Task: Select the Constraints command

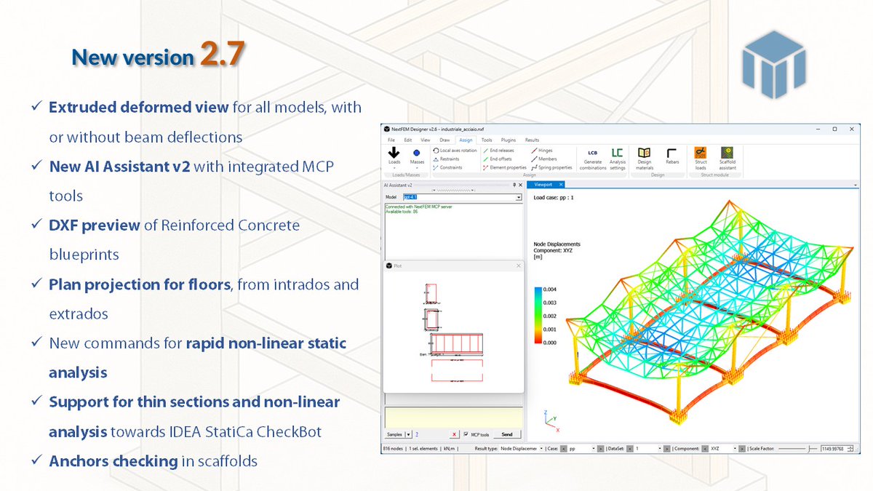Action: [447, 167]
